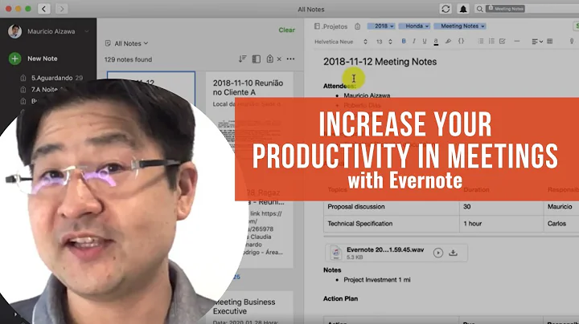Image resolution: width=579 pixels, height=324 pixels.
Task: Play the Evernote wav audio attachment
Action: coord(438,253)
